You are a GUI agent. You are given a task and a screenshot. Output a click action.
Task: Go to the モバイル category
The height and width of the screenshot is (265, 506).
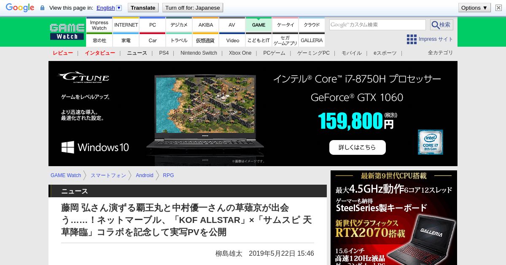point(352,53)
